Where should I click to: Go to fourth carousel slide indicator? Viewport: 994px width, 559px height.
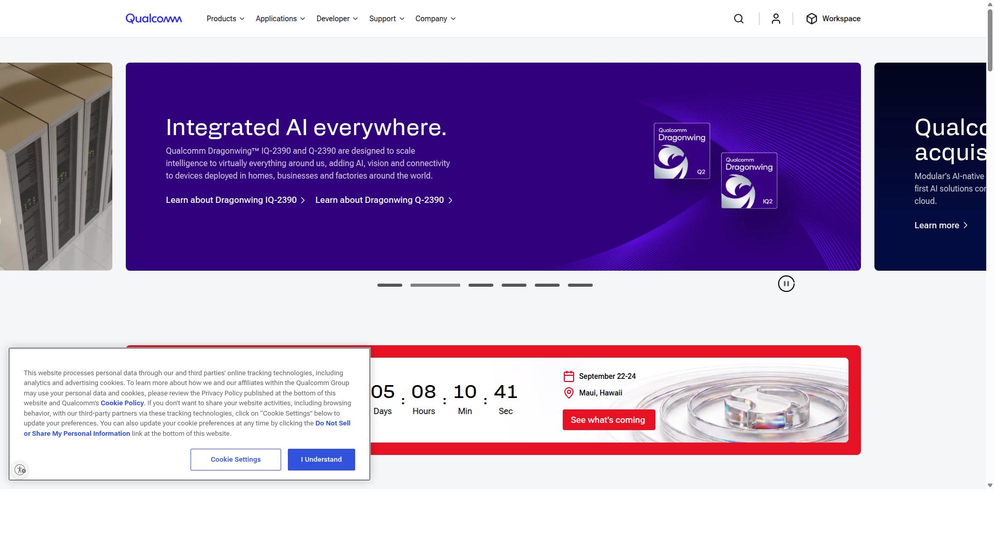pyautogui.click(x=514, y=285)
